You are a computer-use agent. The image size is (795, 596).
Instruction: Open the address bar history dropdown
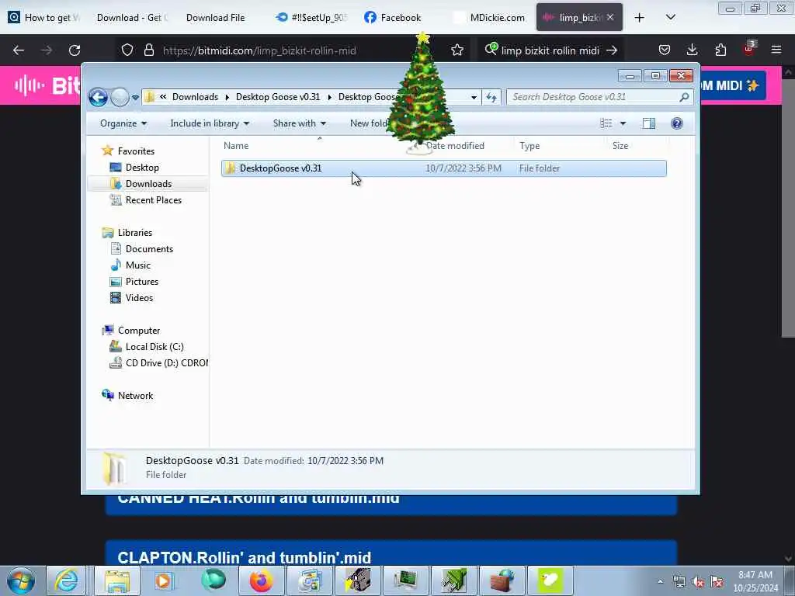[x=474, y=97]
